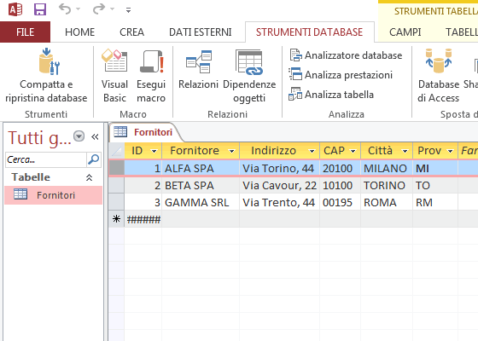This screenshot has width=478, height=341.
Task: Click Analizza prestazioni
Action: click(341, 75)
